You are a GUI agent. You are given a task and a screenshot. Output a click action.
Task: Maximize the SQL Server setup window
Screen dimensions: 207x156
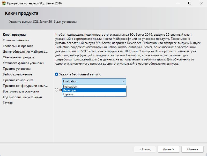point(190,3)
